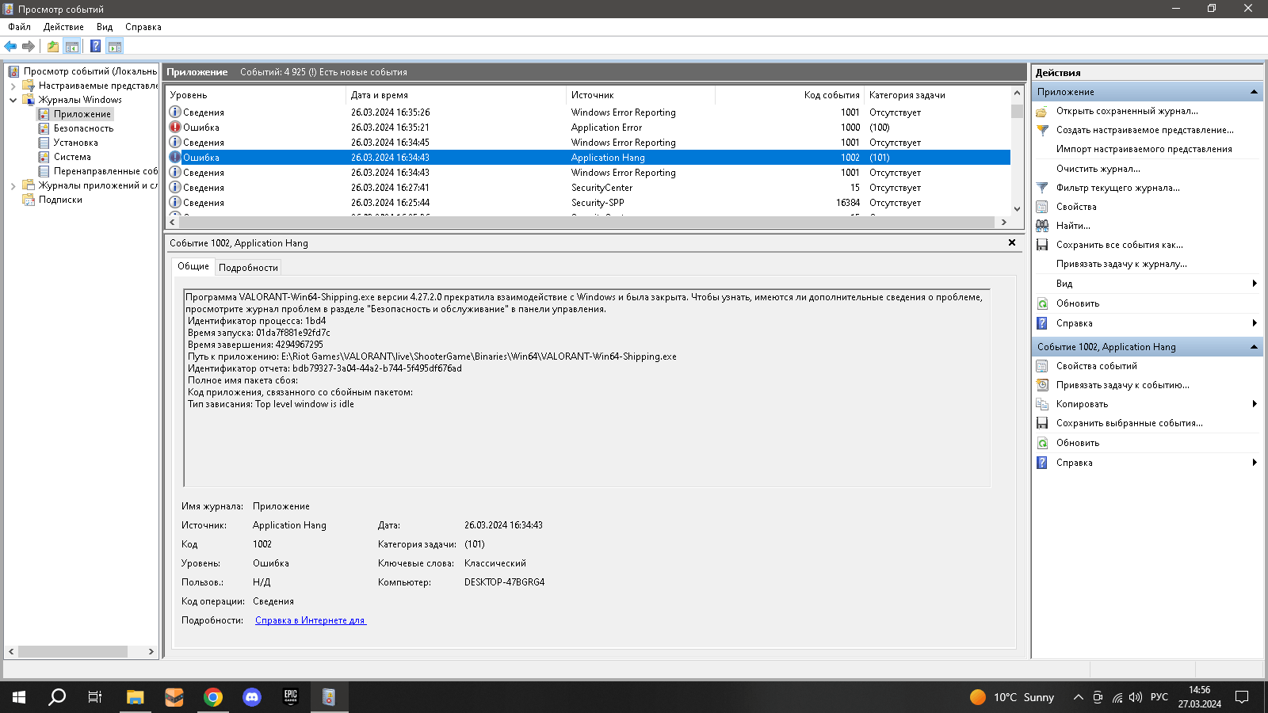The width and height of the screenshot is (1268, 713).
Task: Click the 'Открыть сохраненный журнал' folder icon
Action: 1042,111
